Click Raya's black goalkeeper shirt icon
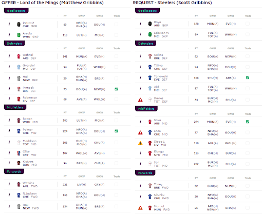 point(150,24)
